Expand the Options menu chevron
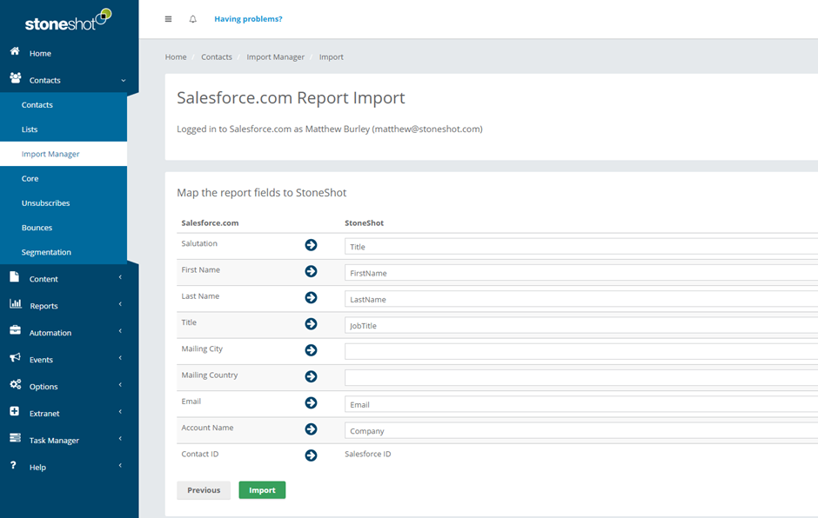 click(x=120, y=385)
